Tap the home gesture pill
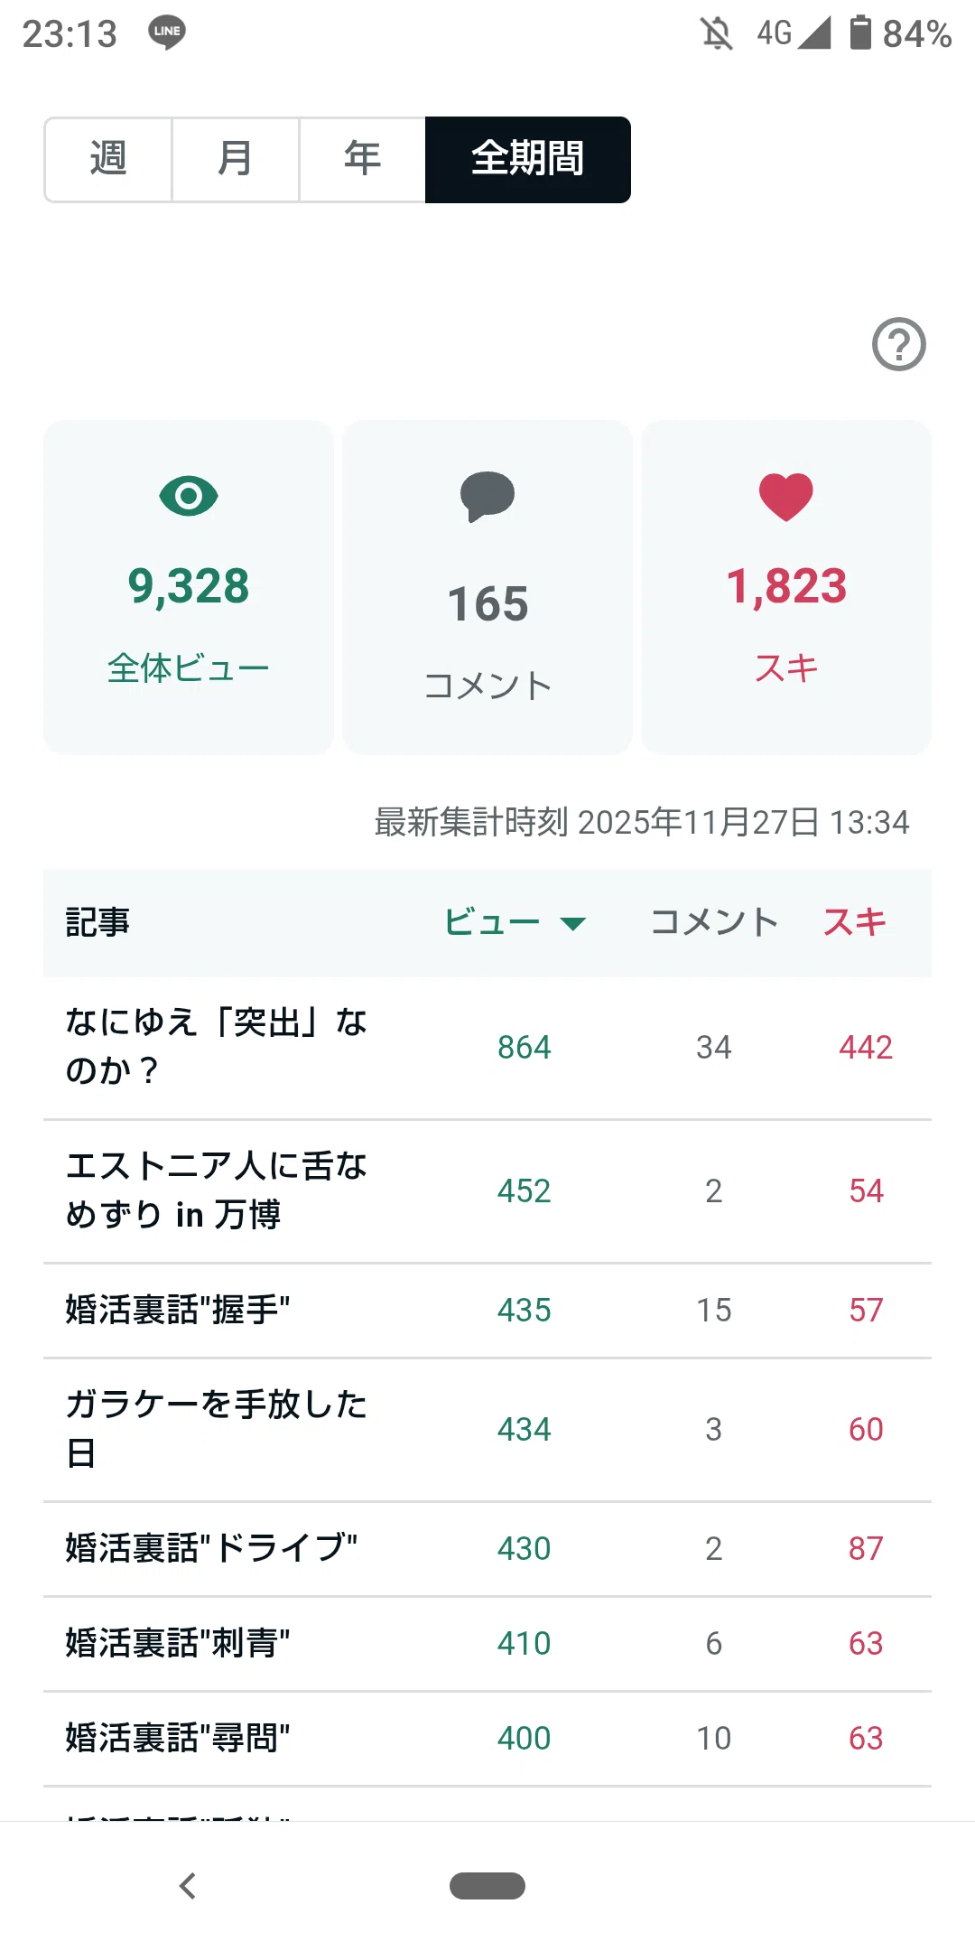 [487, 1886]
